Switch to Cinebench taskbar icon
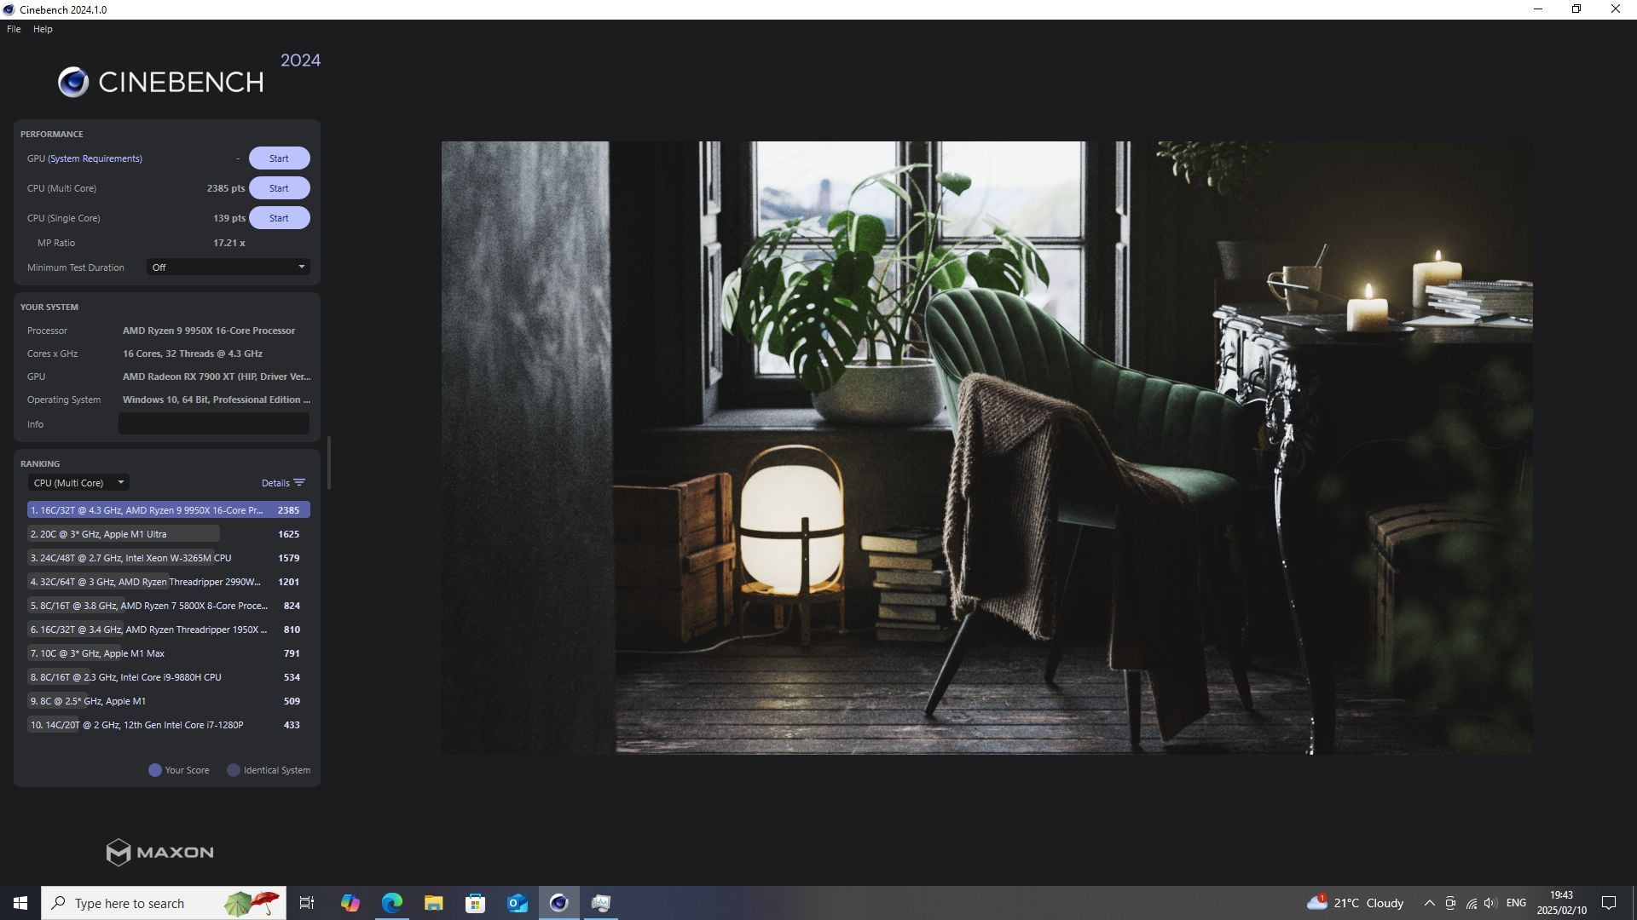Image resolution: width=1637 pixels, height=920 pixels. click(558, 903)
